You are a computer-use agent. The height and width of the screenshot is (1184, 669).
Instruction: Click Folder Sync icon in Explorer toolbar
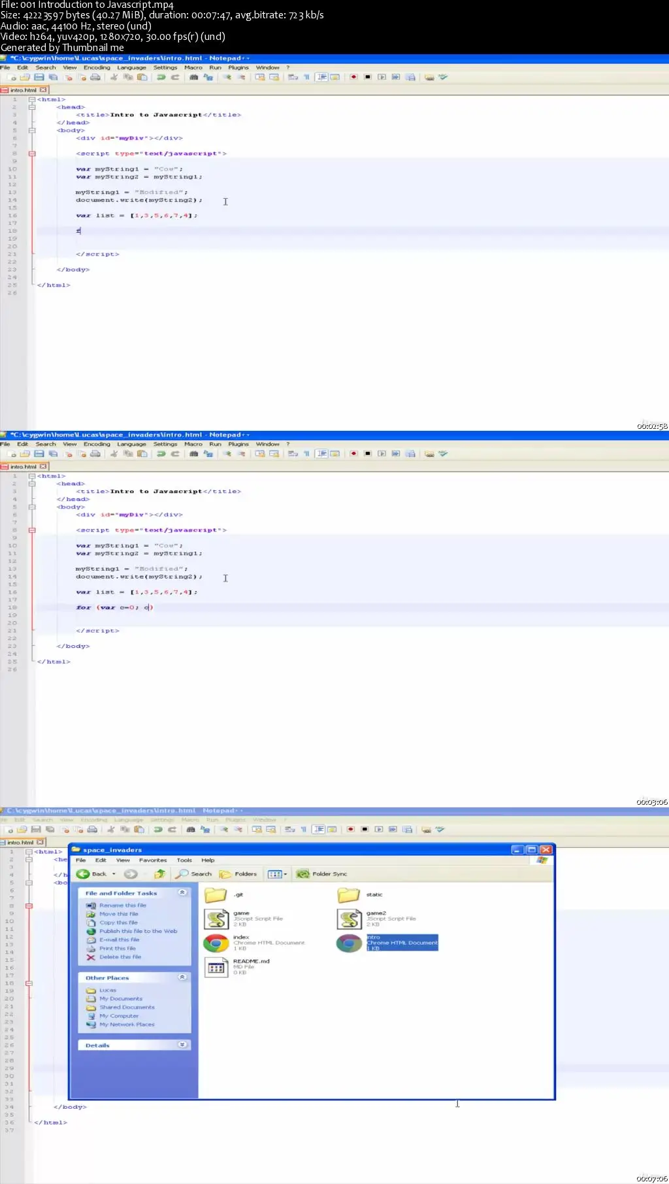tap(322, 874)
